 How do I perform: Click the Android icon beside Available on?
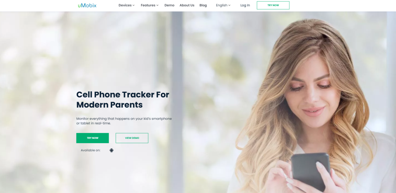pyautogui.click(x=111, y=150)
